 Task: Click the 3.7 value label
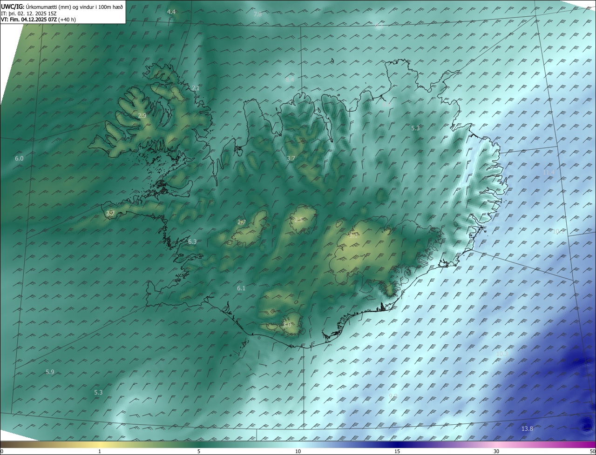[x=291, y=159]
